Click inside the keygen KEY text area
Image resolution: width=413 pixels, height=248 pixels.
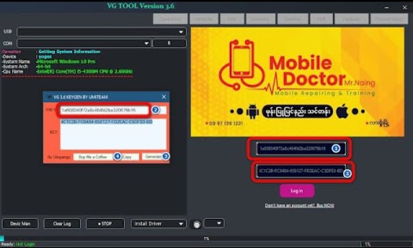[x=113, y=134]
